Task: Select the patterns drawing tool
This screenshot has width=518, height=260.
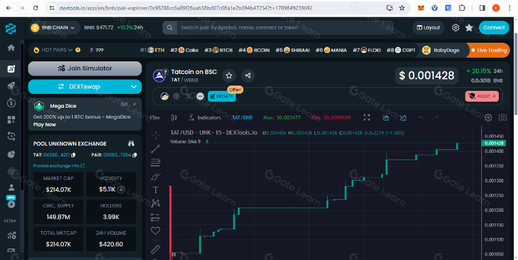Action: pos(155,203)
